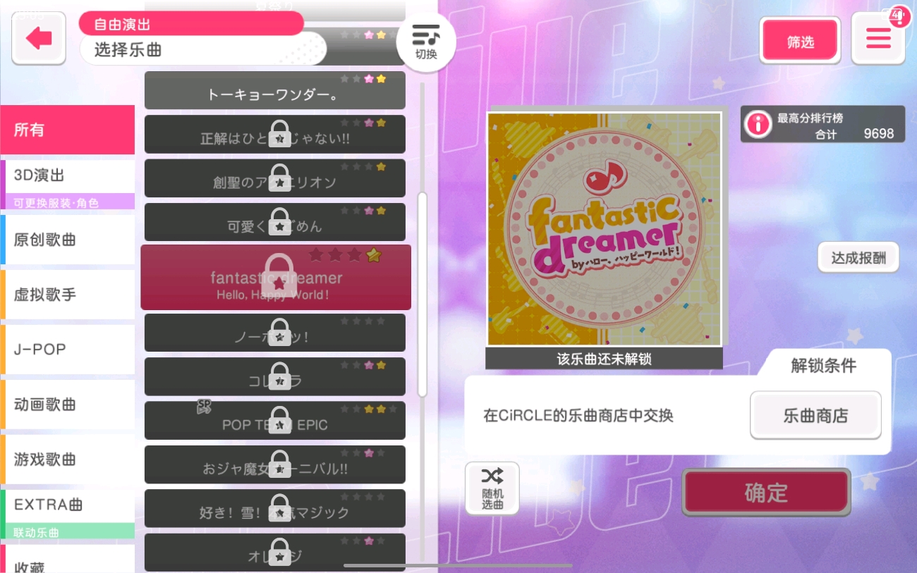Tap the SP icon beside POP TEAM EPIC

(x=204, y=407)
